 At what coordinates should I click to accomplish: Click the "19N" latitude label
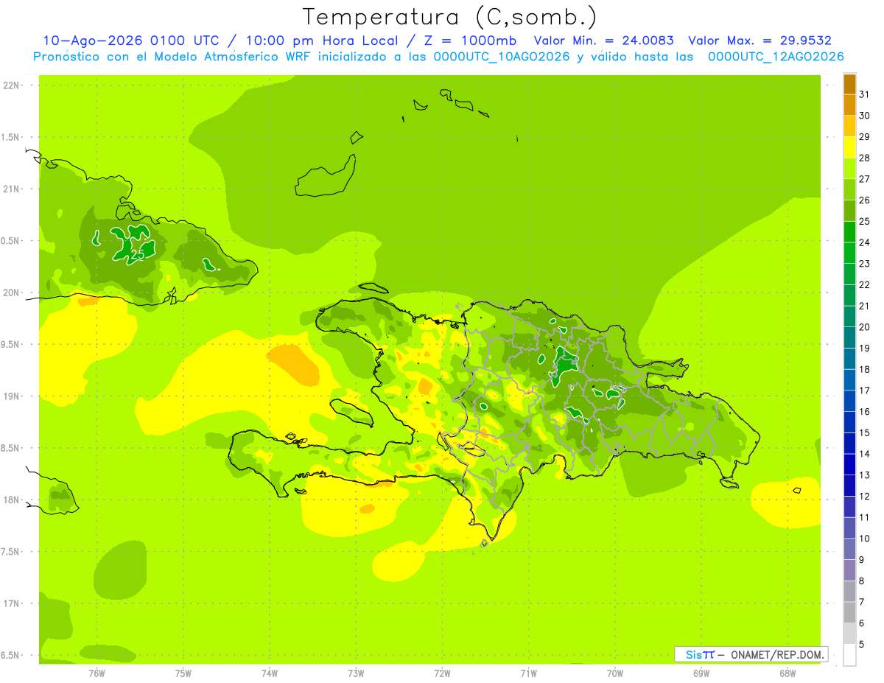tap(13, 396)
